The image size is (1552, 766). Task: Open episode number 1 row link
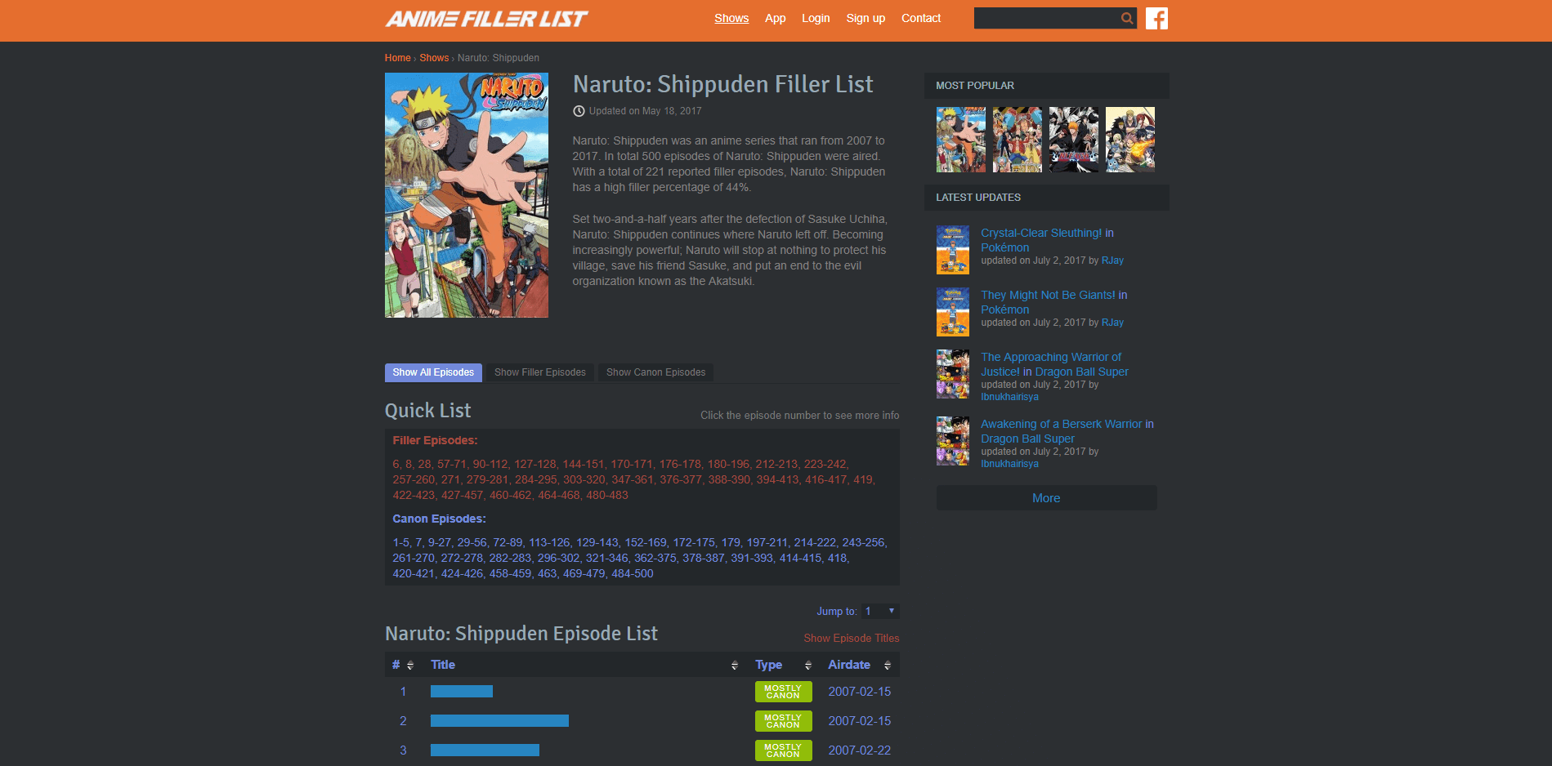click(403, 692)
